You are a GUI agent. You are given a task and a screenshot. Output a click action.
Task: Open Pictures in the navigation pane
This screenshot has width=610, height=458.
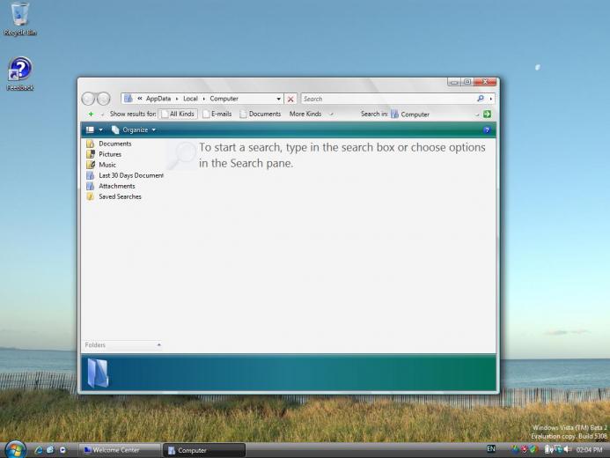[x=110, y=154]
